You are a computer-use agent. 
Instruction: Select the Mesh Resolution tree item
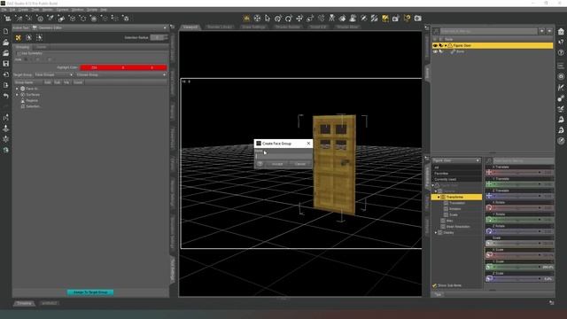tap(458, 227)
